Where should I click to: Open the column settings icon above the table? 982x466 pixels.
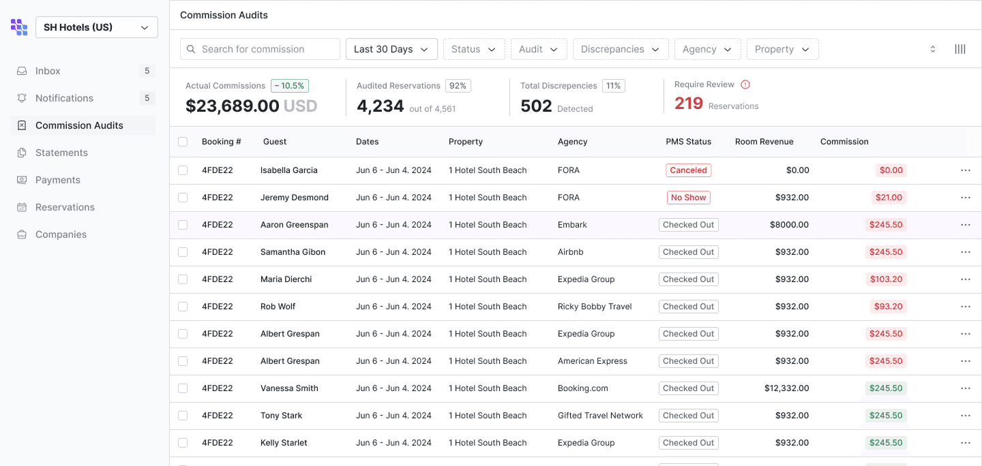tap(960, 48)
